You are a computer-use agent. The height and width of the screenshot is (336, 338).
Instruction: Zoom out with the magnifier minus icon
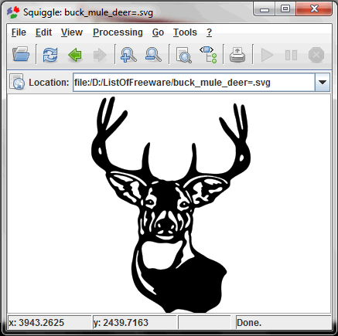[x=153, y=55]
